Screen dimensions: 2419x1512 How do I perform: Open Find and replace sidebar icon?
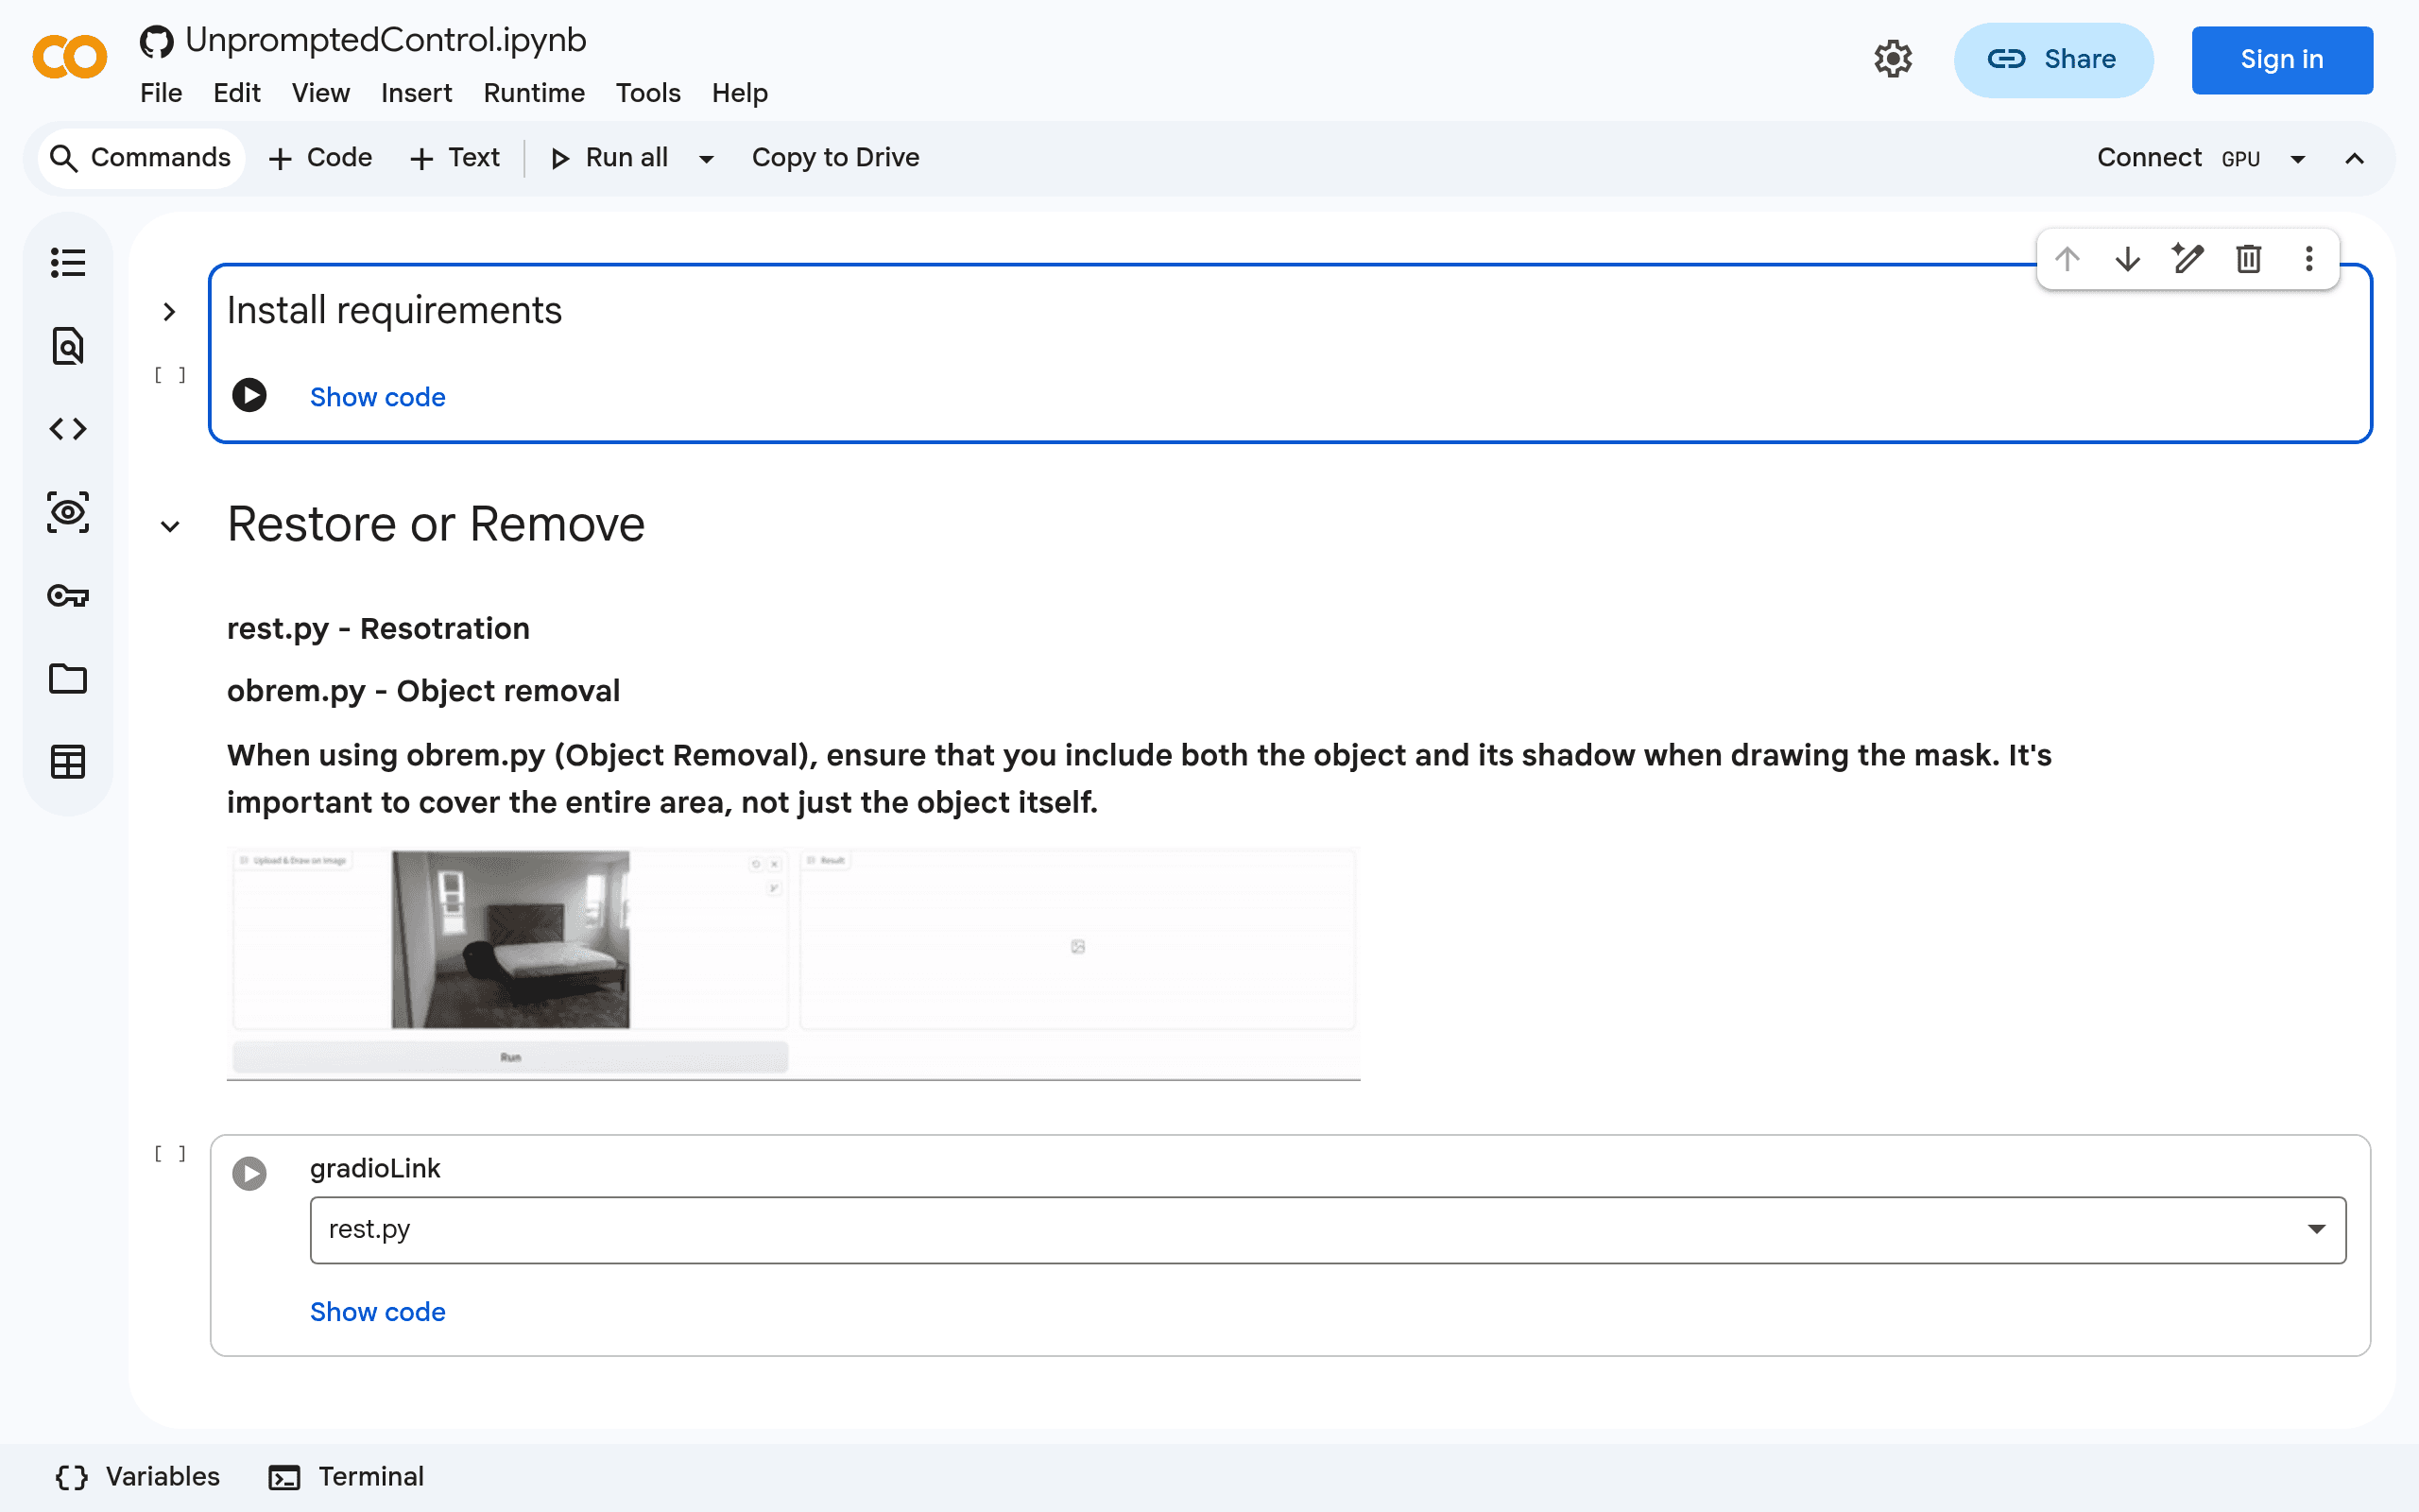(68, 346)
